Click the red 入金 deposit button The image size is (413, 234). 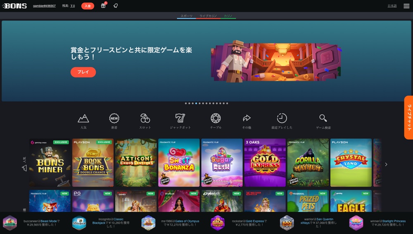tap(88, 6)
